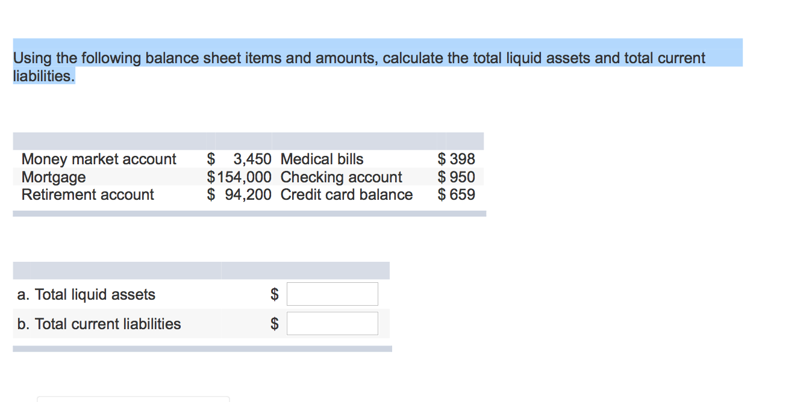Click the $398 medical bills amount
The image size is (812, 402).
457,159
